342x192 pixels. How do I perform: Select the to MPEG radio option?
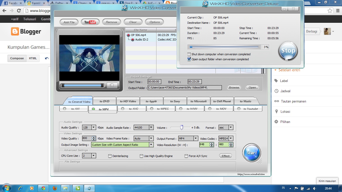(152, 109)
